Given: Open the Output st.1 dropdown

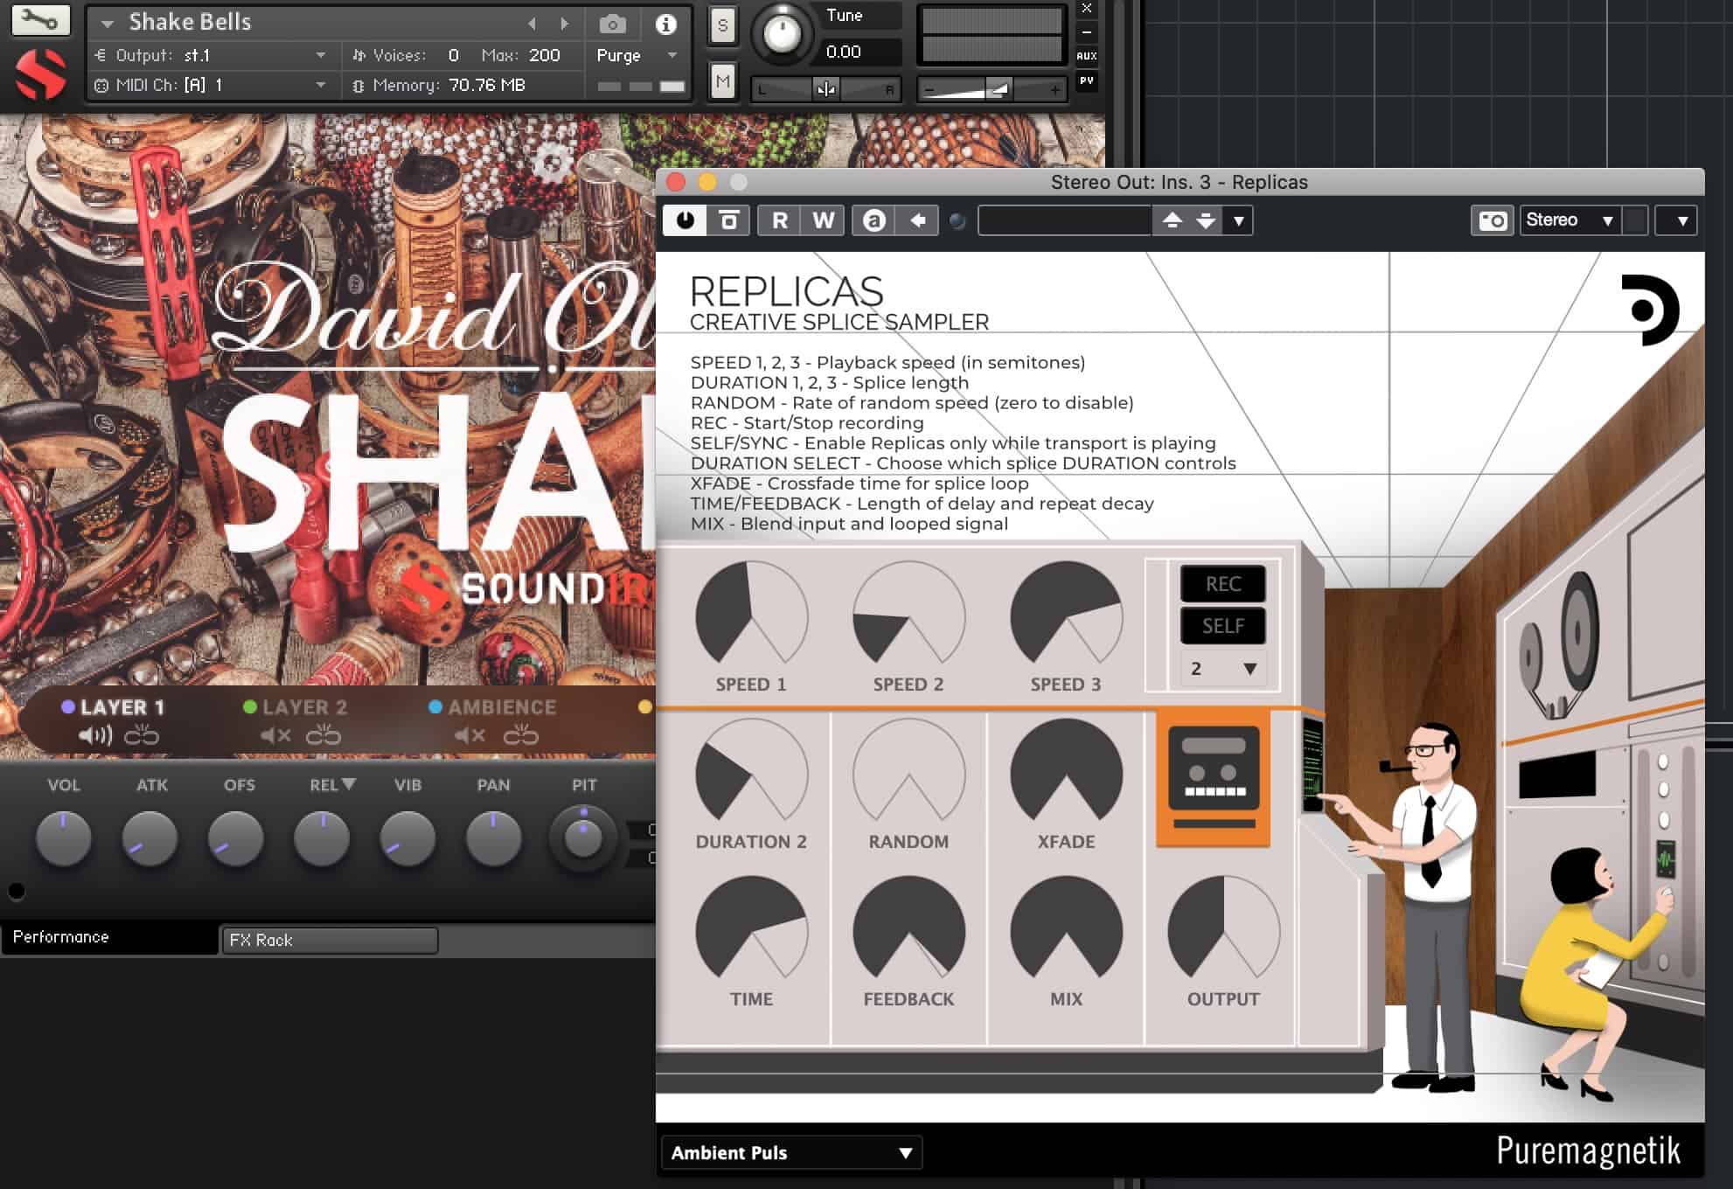Looking at the screenshot, I should (x=210, y=55).
